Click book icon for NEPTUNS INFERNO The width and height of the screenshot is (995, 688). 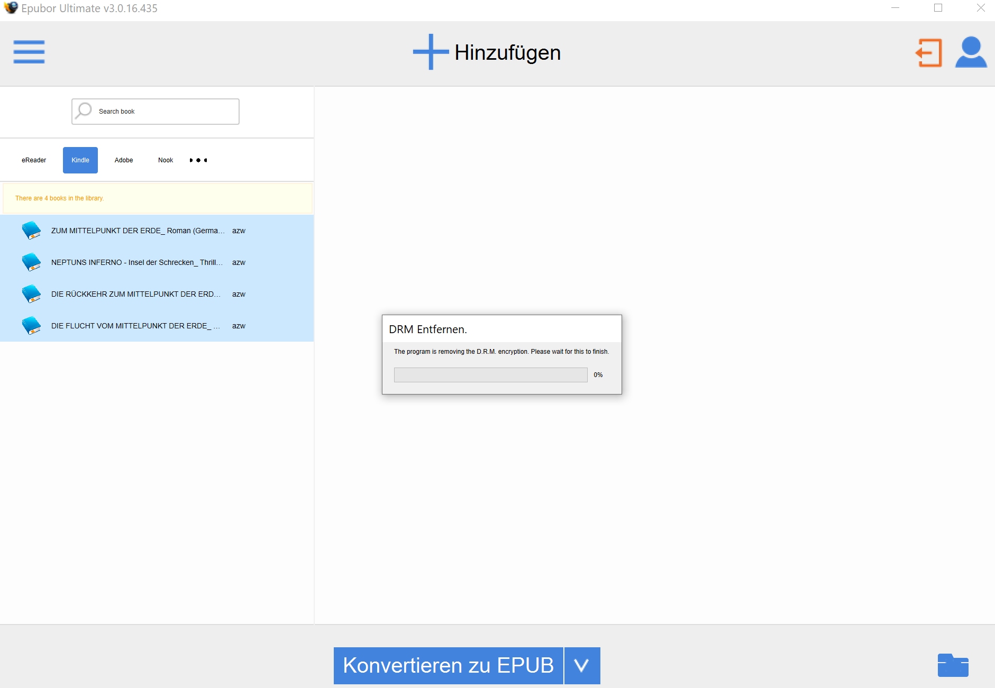31,262
